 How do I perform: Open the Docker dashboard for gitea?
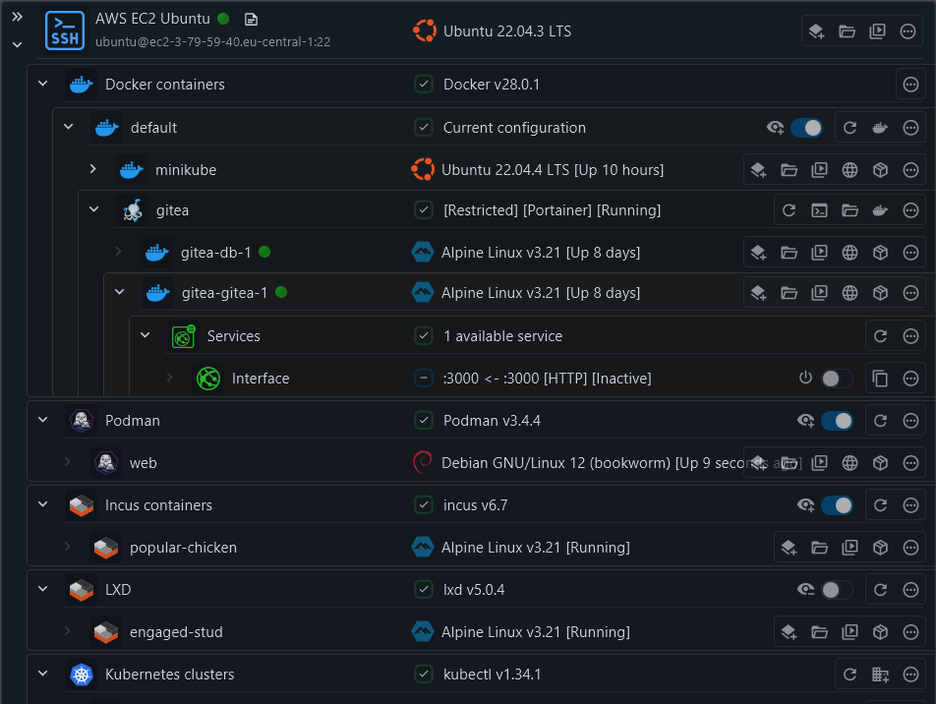pos(880,209)
